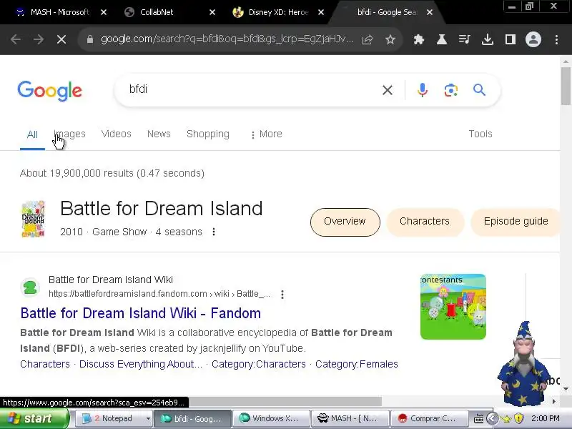Click the browser forward arrow
This screenshot has width=572, height=429.
point(39,39)
